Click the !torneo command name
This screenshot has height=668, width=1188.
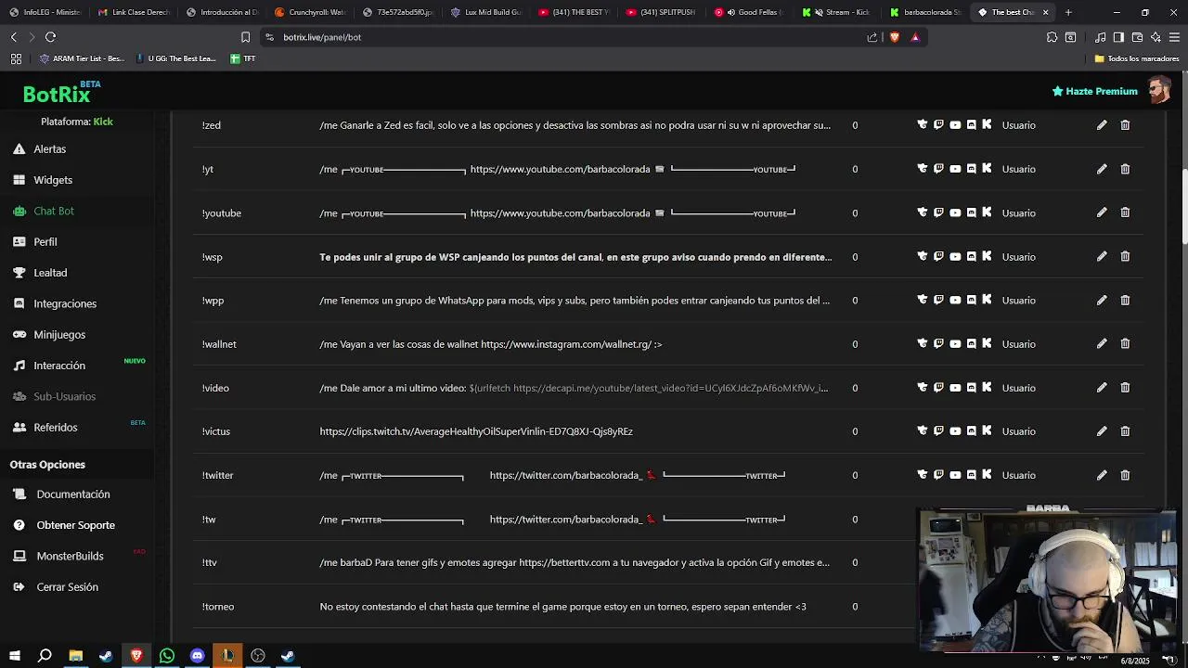pos(218,607)
